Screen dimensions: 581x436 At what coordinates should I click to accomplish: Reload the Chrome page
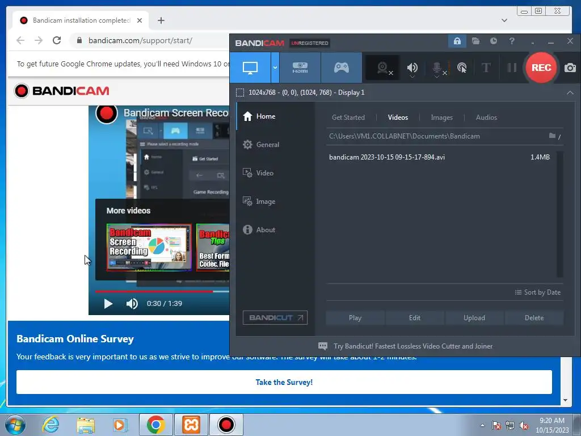57,40
